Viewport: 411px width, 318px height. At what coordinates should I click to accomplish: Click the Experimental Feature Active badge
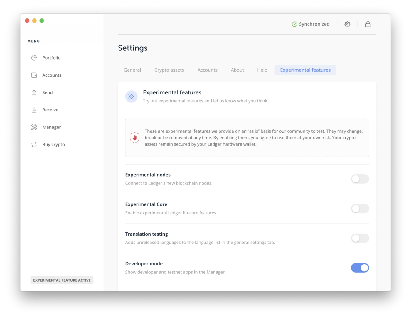pos(62,280)
